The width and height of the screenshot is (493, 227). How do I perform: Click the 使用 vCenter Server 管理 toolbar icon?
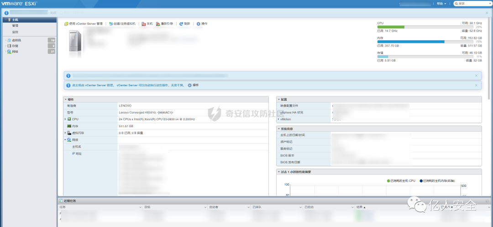pos(66,24)
